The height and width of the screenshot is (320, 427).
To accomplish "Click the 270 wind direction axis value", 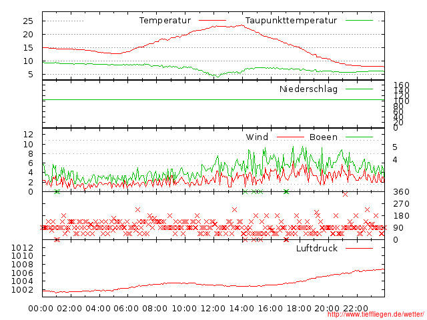I will click(x=401, y=204).
